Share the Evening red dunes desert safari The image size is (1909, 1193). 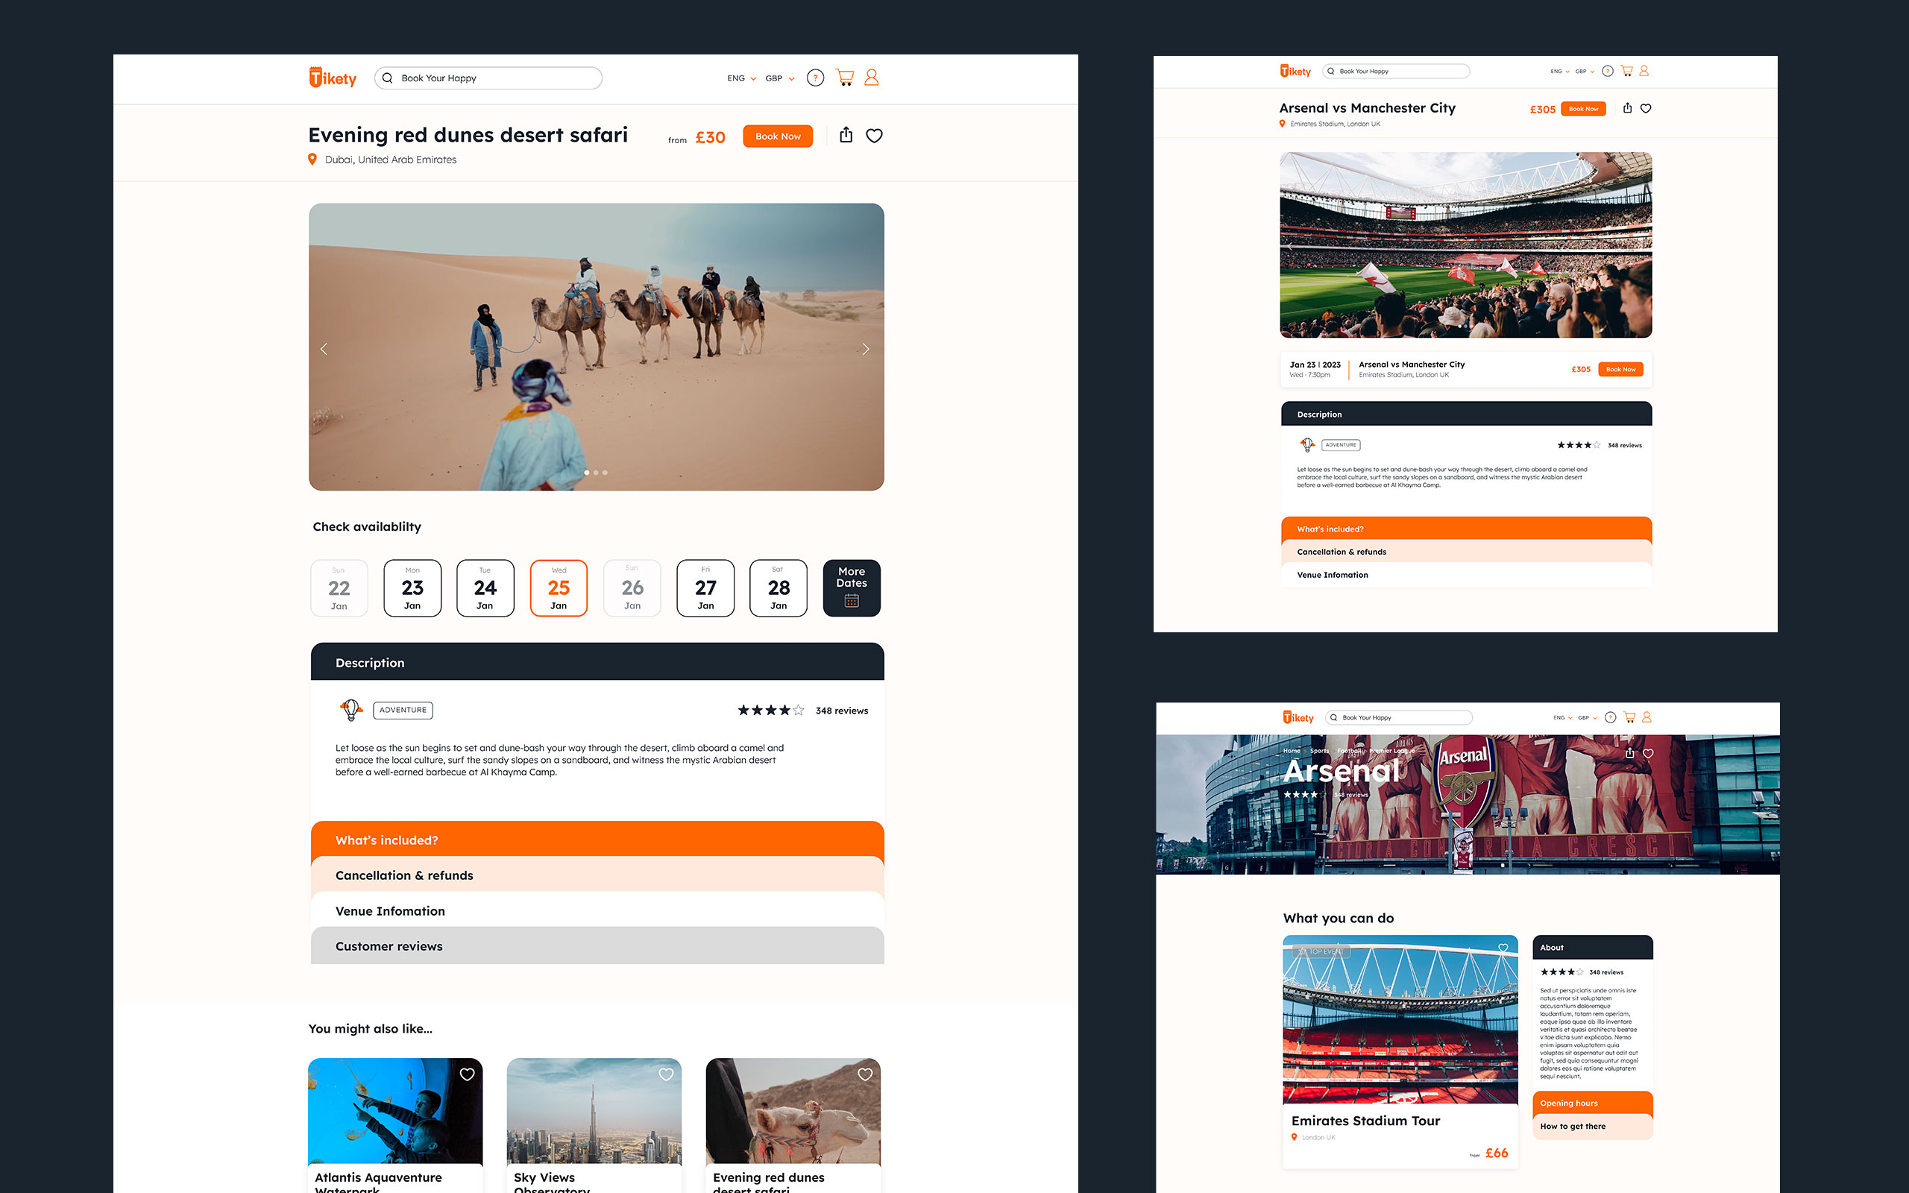tap(846, 135)
